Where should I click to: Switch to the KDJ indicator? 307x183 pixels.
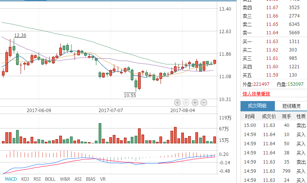tap(25, 179)
